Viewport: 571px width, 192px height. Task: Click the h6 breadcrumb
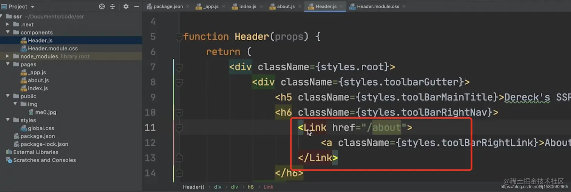pyautogui.click(x=251, y=187)
